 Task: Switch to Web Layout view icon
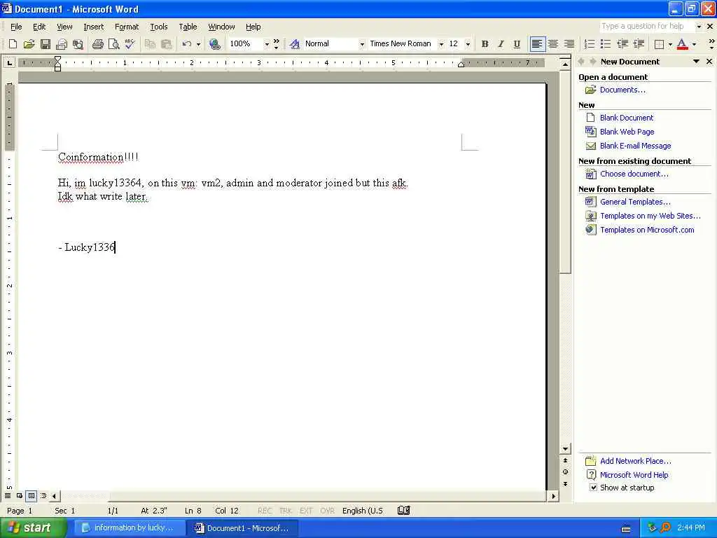coord(20,495)
